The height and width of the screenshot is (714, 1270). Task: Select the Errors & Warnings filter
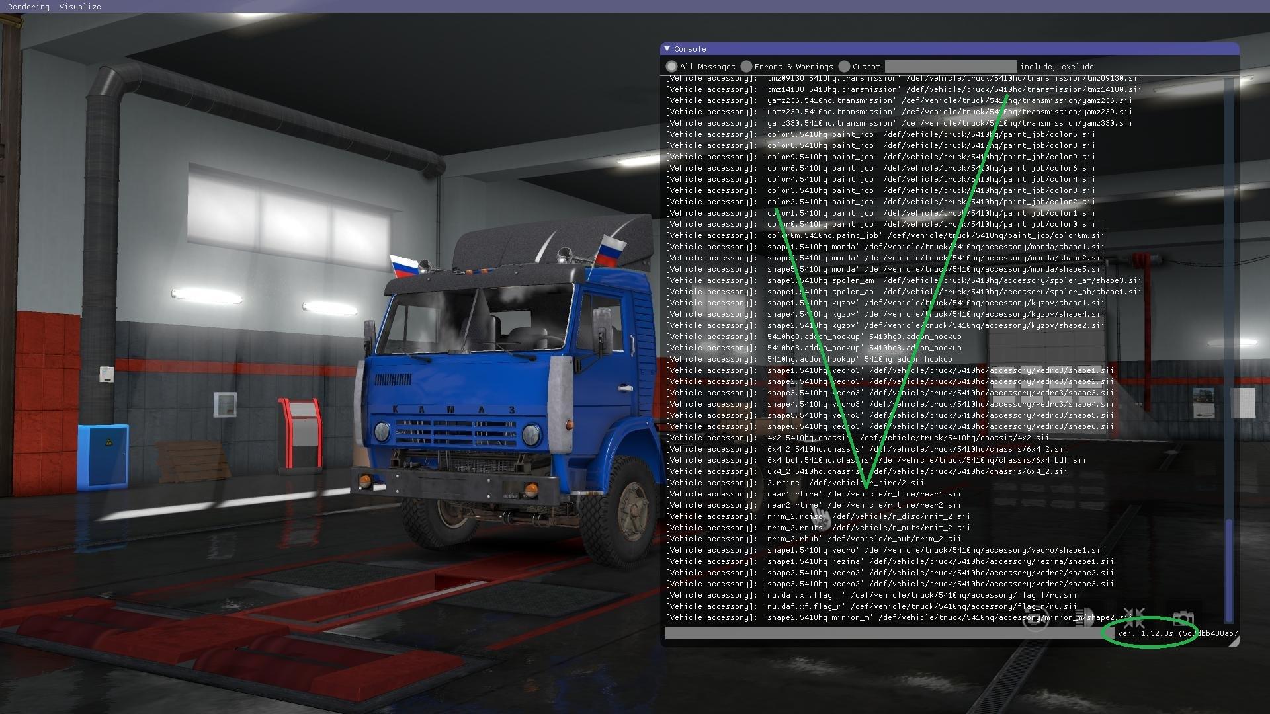click(x=747, y=67)
